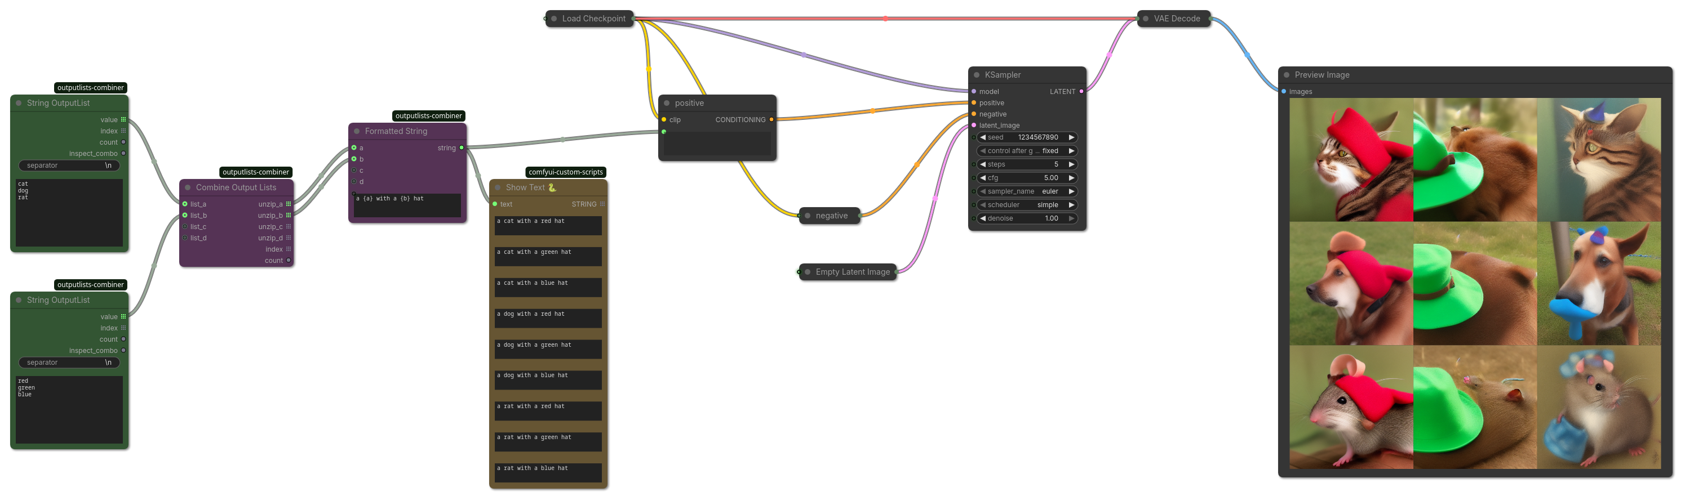The width and height of the screenshot is (1685, 501).
Task: Collapse the Load Checkpoint node using its dot
Action: (554, 18)
